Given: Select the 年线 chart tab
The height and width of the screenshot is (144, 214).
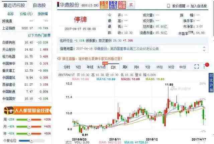Looking at the screenshot, I should coord(90,67).
